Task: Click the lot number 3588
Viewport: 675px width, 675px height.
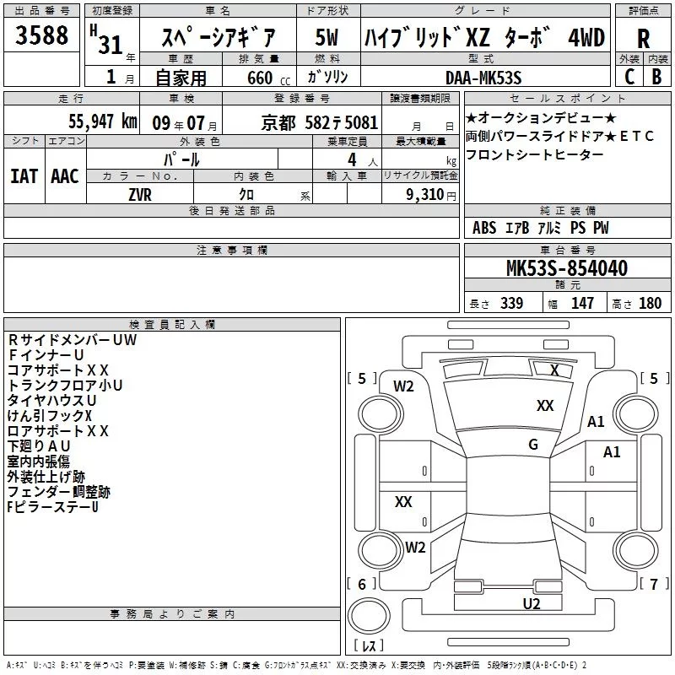Action: [x=41, y=35]
